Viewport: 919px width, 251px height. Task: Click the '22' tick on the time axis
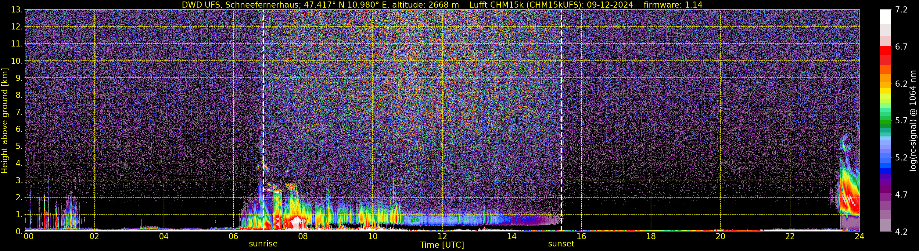click(x=790, y=236)
